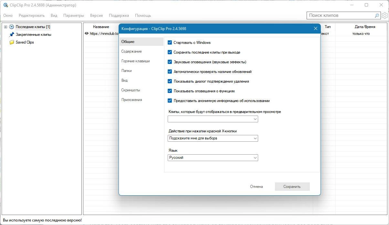The height and width of the screenshot is (225, 389).
Task: Click the только что date cell
Action: click(361, 34)
